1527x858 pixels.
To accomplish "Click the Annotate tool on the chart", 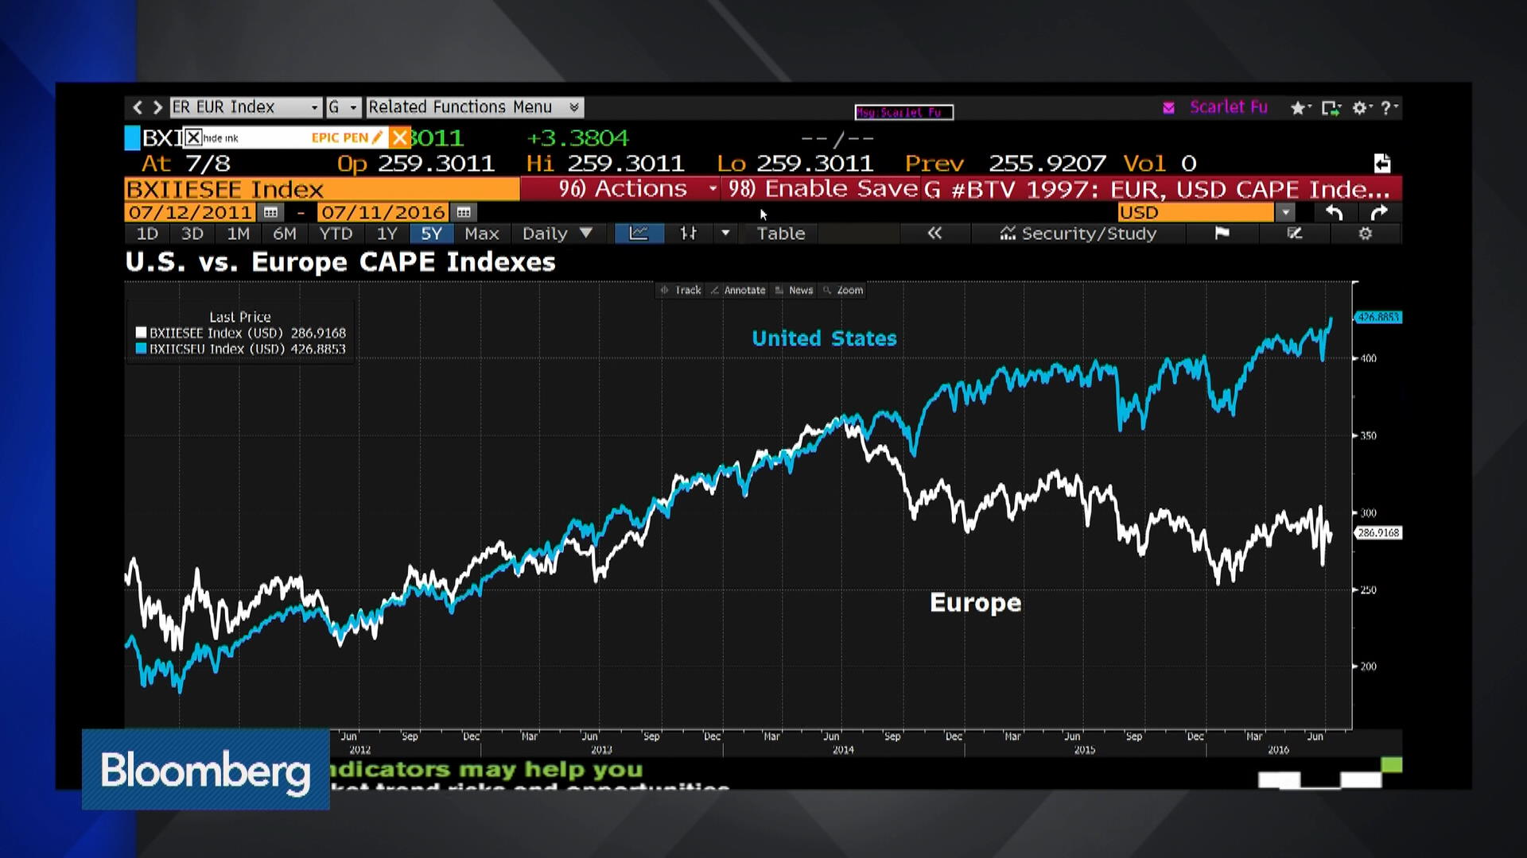I will coord(738,290).
